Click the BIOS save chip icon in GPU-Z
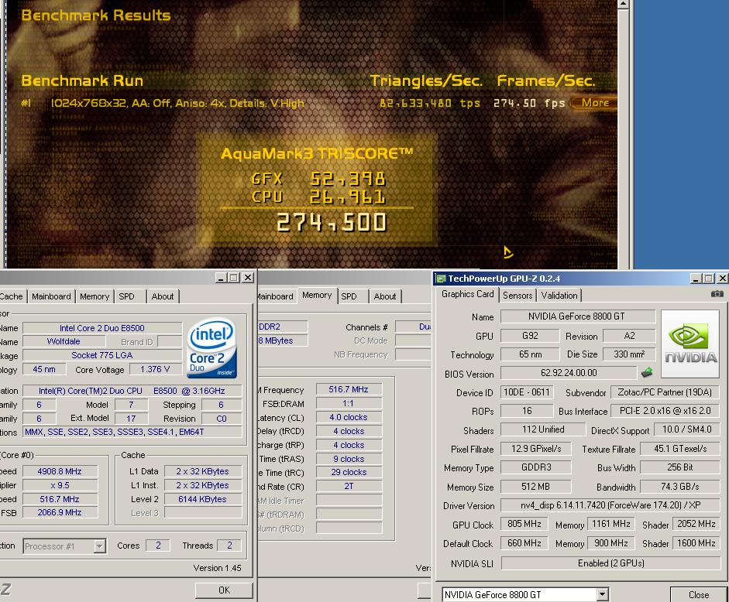Viewport: 729px width, 602px height. [x=647, y=372]
